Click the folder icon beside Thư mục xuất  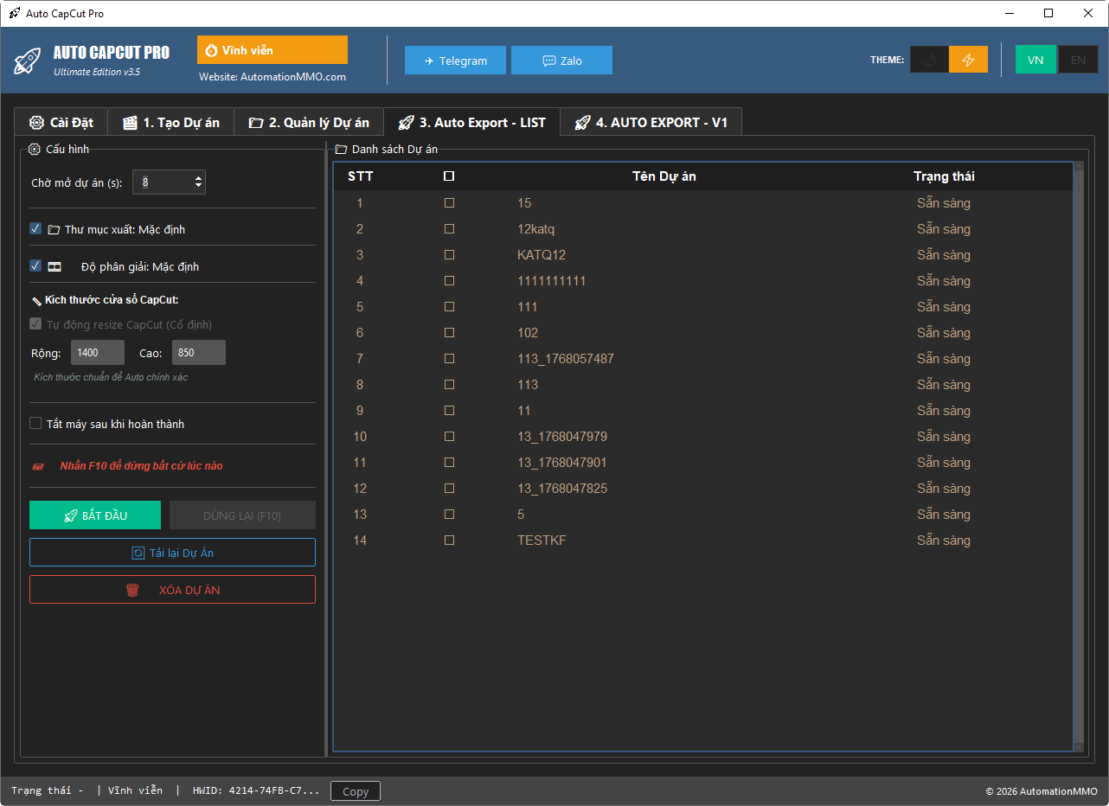pyautogui.click(x=54, y=230)
